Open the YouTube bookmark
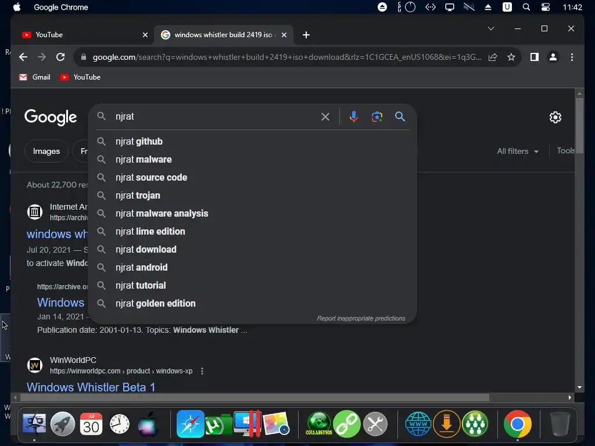Viewport: 595px width, 446px height. (x=80, y=77)
